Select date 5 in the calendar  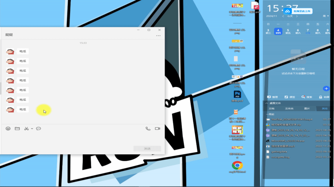click(x=288, y=32)
